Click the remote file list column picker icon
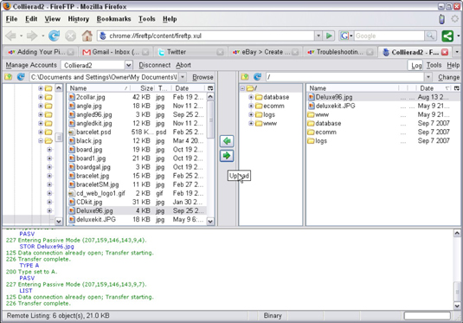Viewport: 463px width, 323px height. [456, 88]
